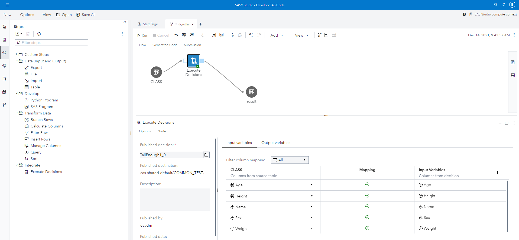This screenshot has width=519, height=240.
Task: Click the undo arrow in flow toolbar
Action: [251, 35]
